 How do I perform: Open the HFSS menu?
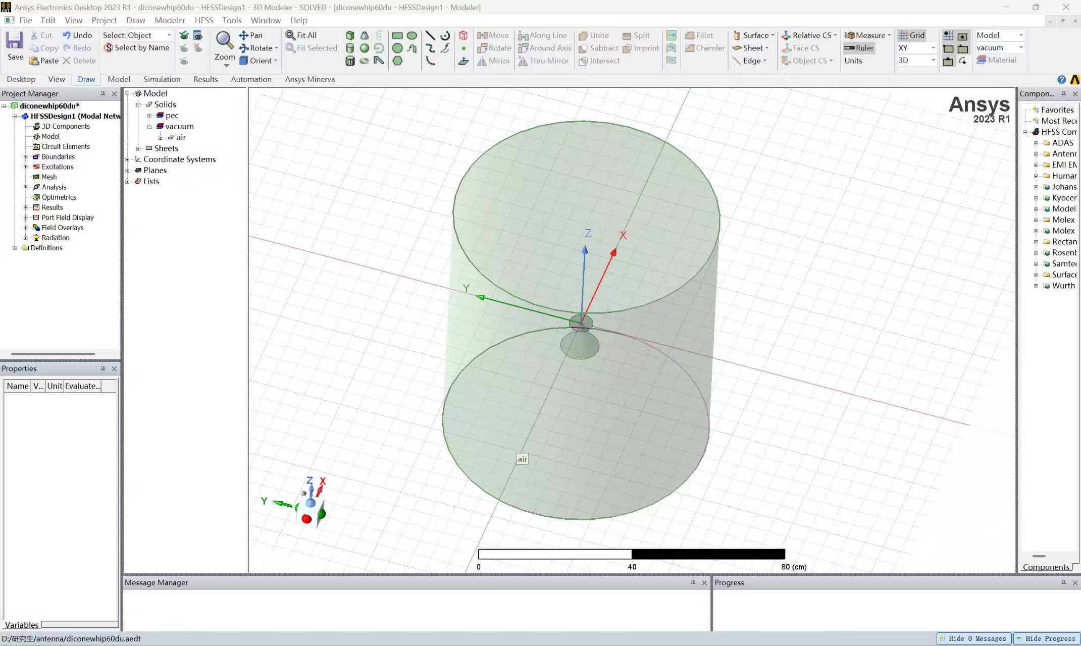click(203, 20)
